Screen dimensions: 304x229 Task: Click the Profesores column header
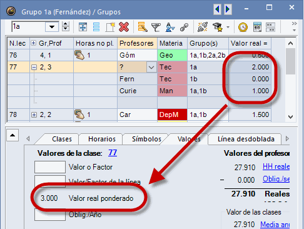click(x=137, y=43)
